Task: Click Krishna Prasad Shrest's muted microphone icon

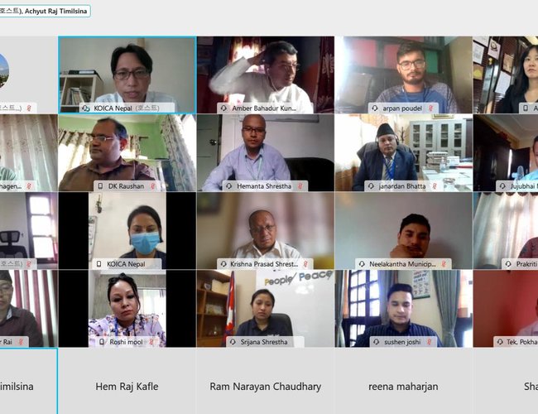Action: click(305, 264)
